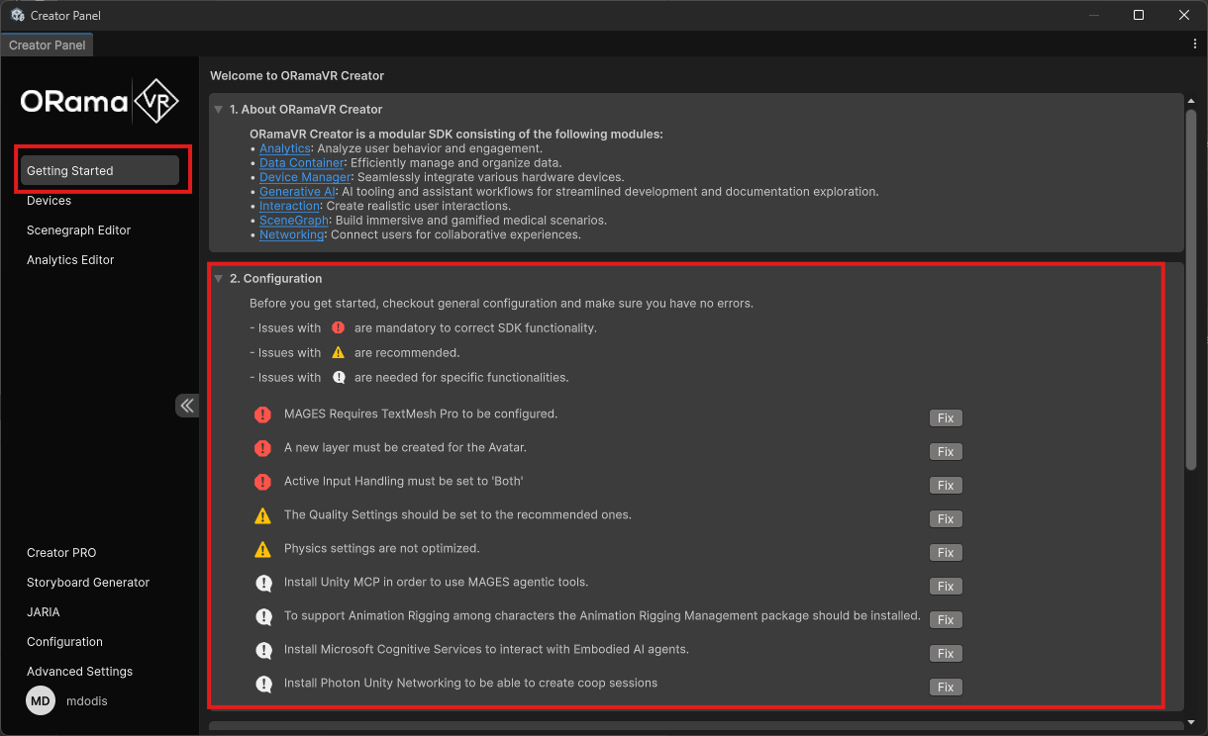Click the MD user avatar
This screenshot has width=1208, height=736.
(40, 701)
